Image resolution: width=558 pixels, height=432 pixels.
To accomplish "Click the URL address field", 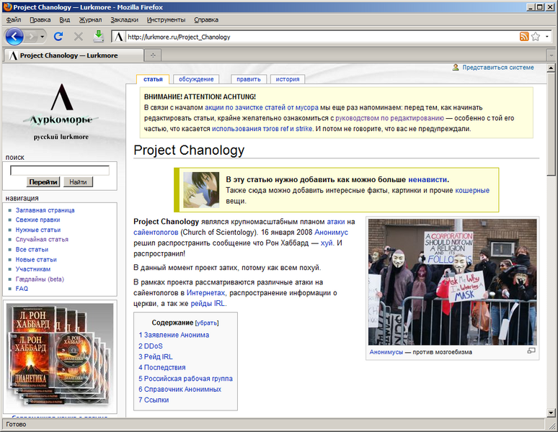I will tap(322, 37).
